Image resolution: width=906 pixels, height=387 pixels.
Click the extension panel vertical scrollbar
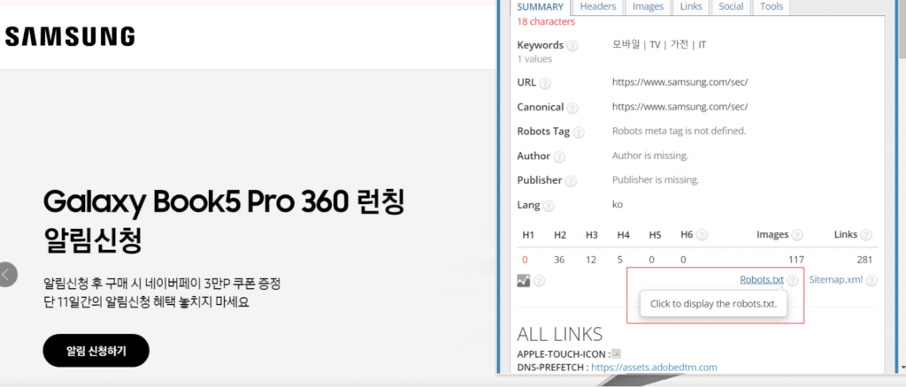pyautogui.click(x=902, y=29)
